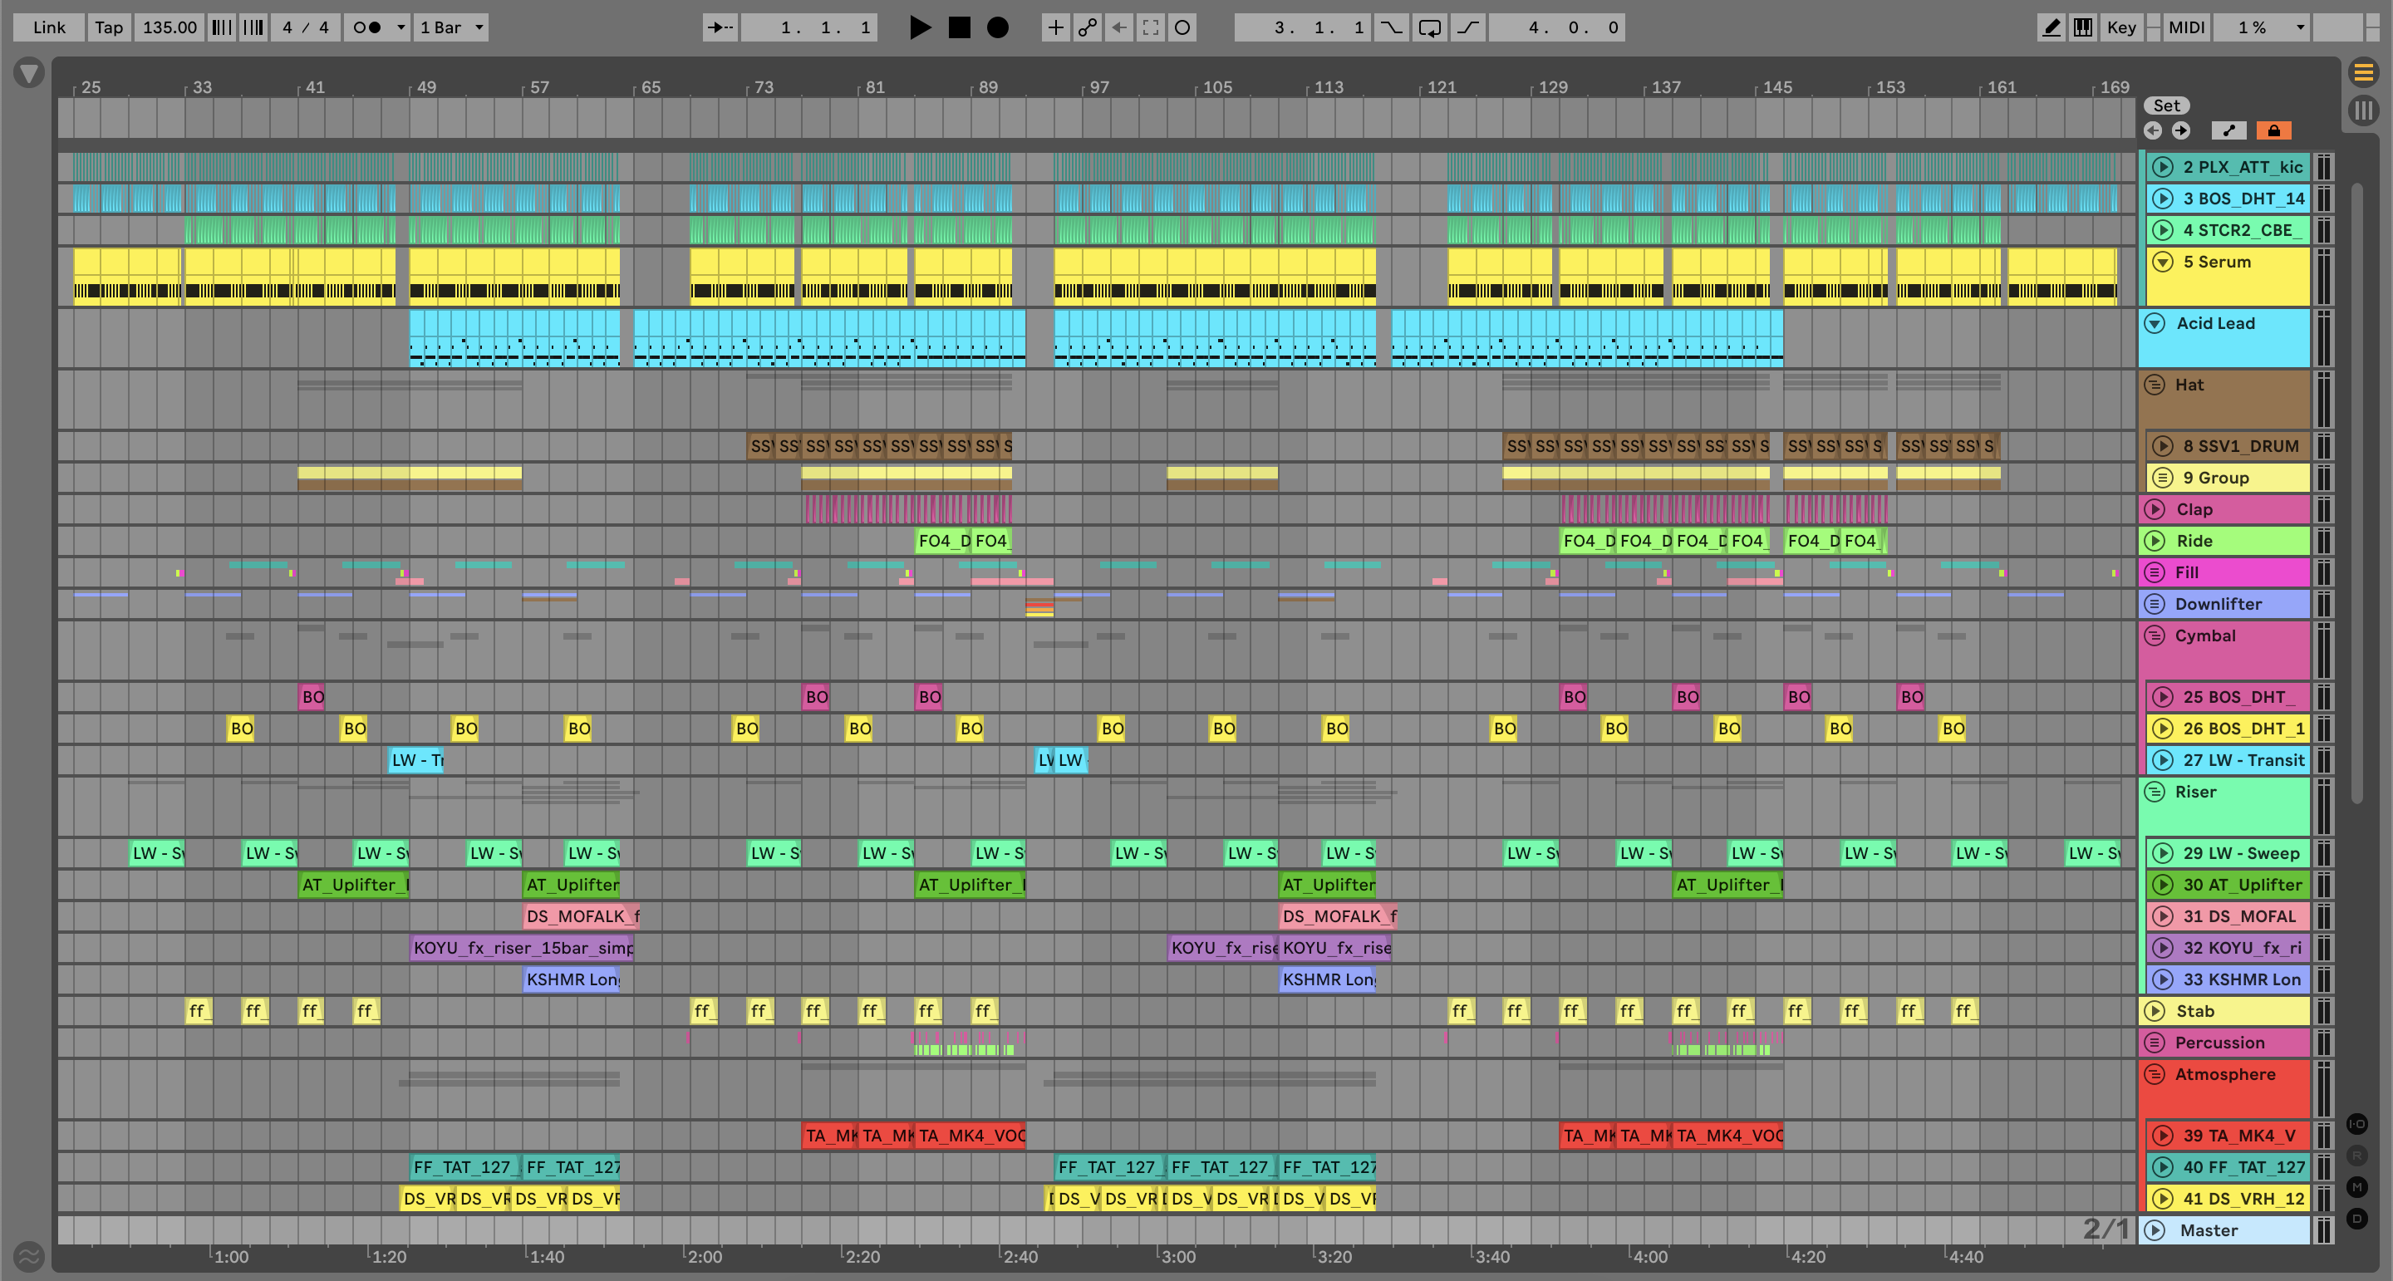Click the Stop button in transport
This screenshot has width=2393, height=1281.
point(959,28)
